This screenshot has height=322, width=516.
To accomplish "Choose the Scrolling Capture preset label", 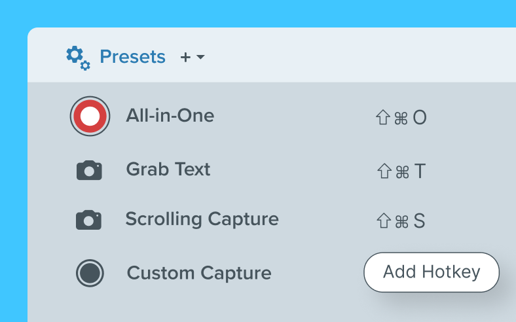I will point(202,219).
